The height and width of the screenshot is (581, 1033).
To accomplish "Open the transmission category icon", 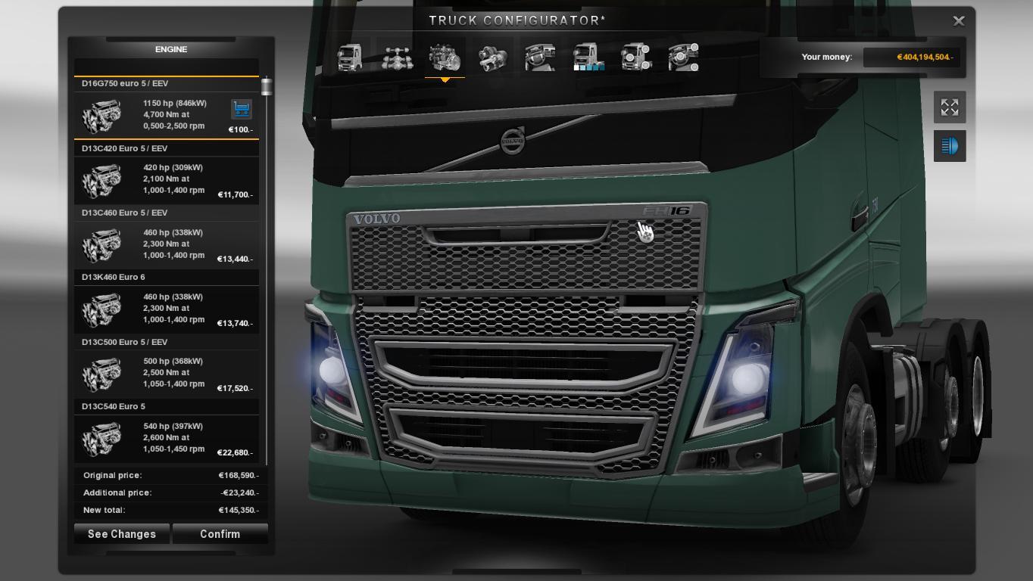I will pos(492,57).
